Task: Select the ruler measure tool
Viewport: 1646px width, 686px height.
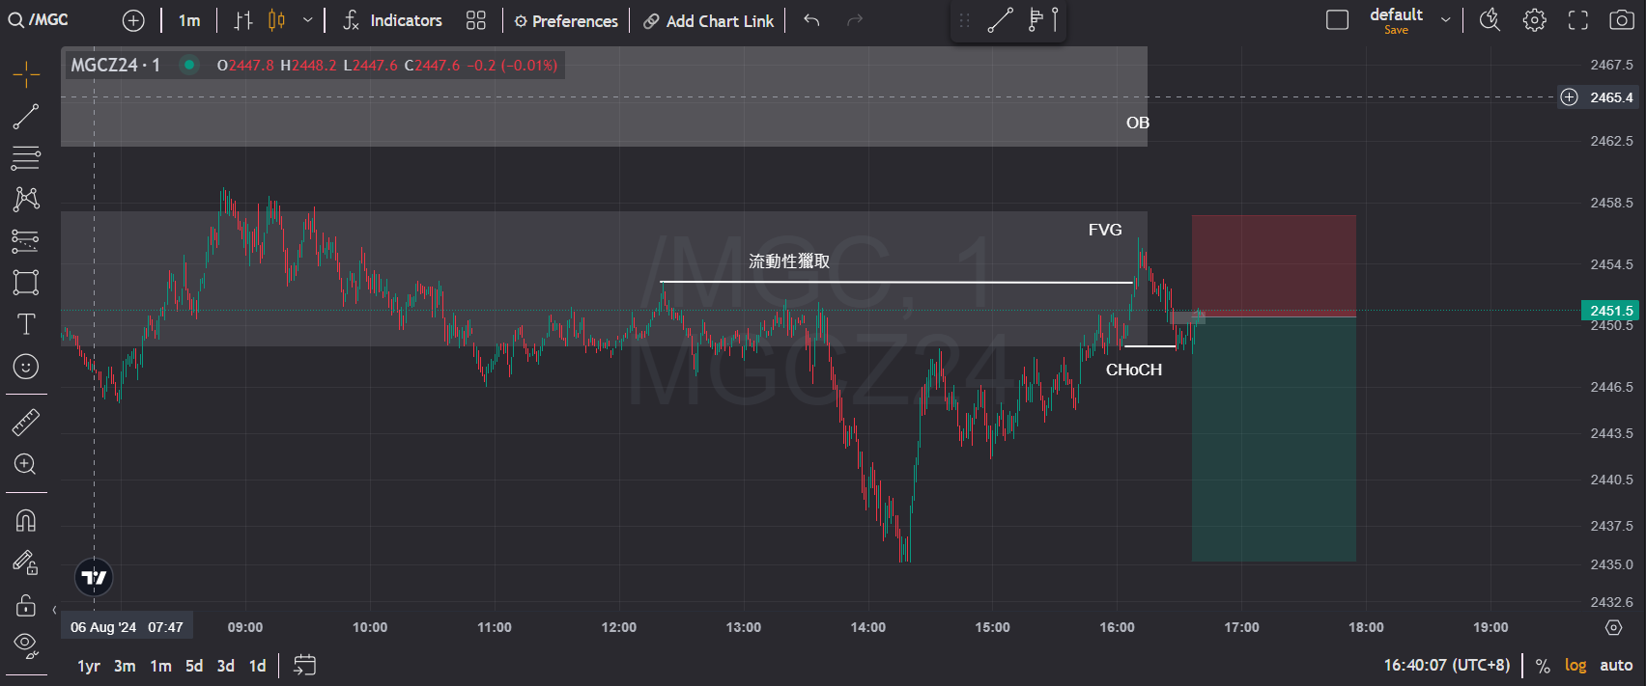Action: (x=26, y=422)
